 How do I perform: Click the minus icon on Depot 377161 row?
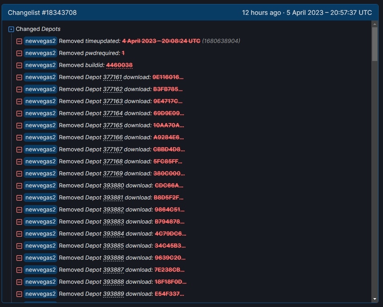click(x=19, y=77)
